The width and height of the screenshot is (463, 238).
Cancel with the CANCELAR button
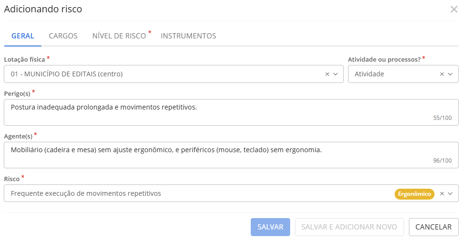(x=434, y=227)
